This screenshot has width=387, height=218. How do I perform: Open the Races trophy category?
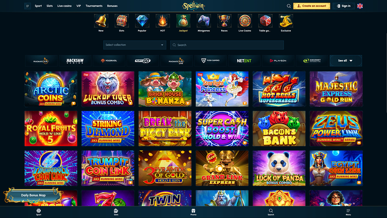coord(224,21)
